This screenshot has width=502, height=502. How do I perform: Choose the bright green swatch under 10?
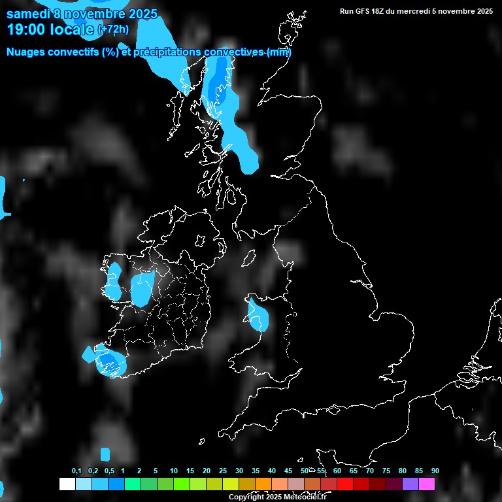tap(182, 484)
